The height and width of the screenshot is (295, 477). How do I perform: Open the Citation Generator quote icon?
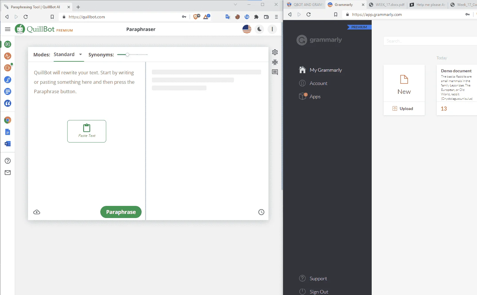coord(8,103)
